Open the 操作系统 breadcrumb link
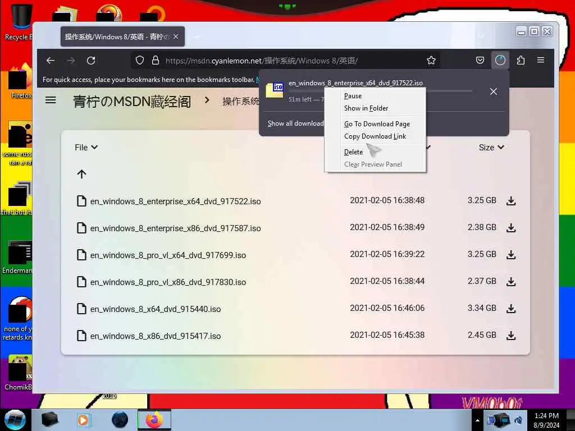Image resolution: width=575 pixels, height=431 pixels. pyautogui.click(x=240, y=102)
